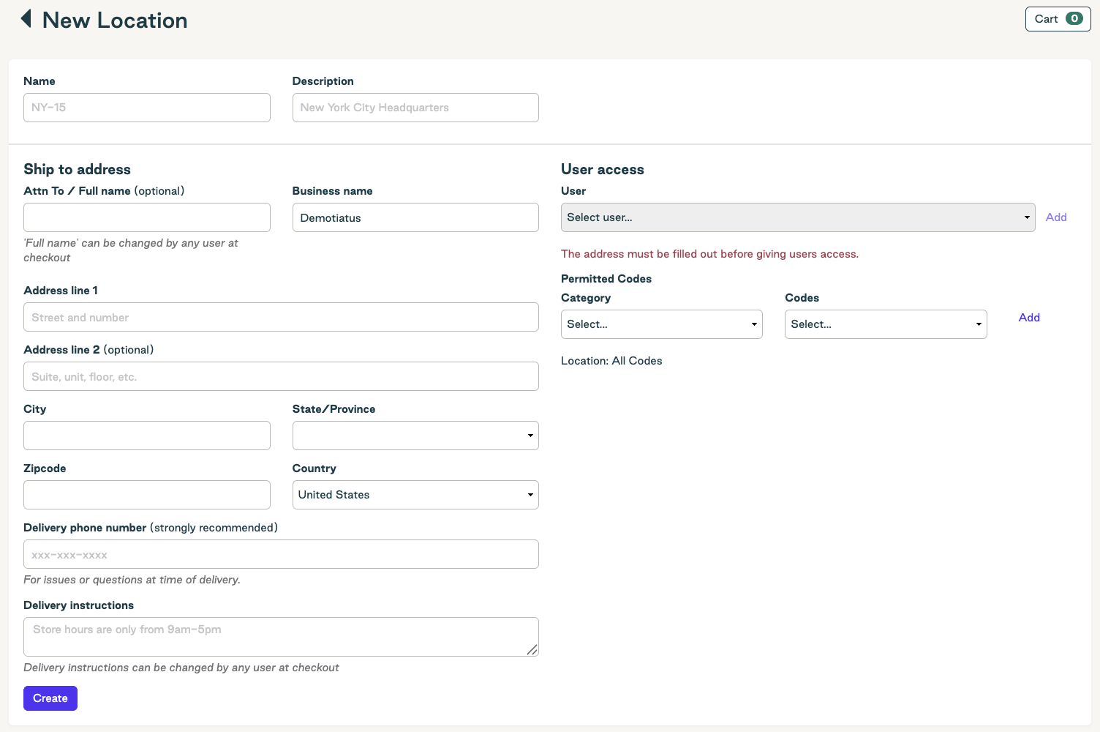Click Add link next to the User dropdown
The height and width of the screenshot is (732, 1100).
[x=1056, y=217]
